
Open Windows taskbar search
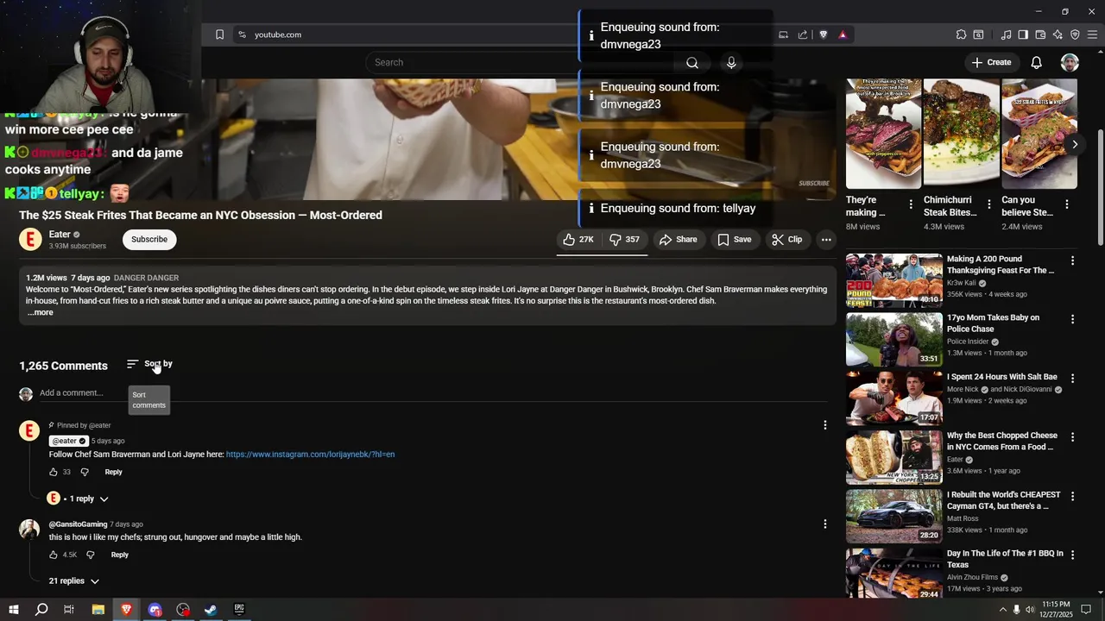(41, 610)
